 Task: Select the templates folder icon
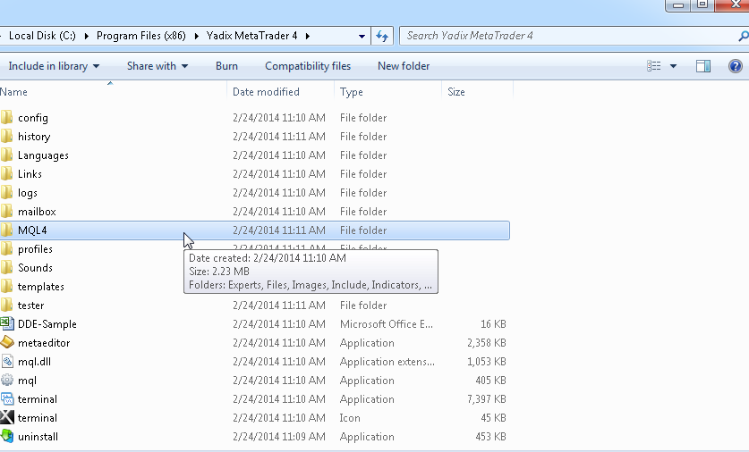[x=6, y=286]
